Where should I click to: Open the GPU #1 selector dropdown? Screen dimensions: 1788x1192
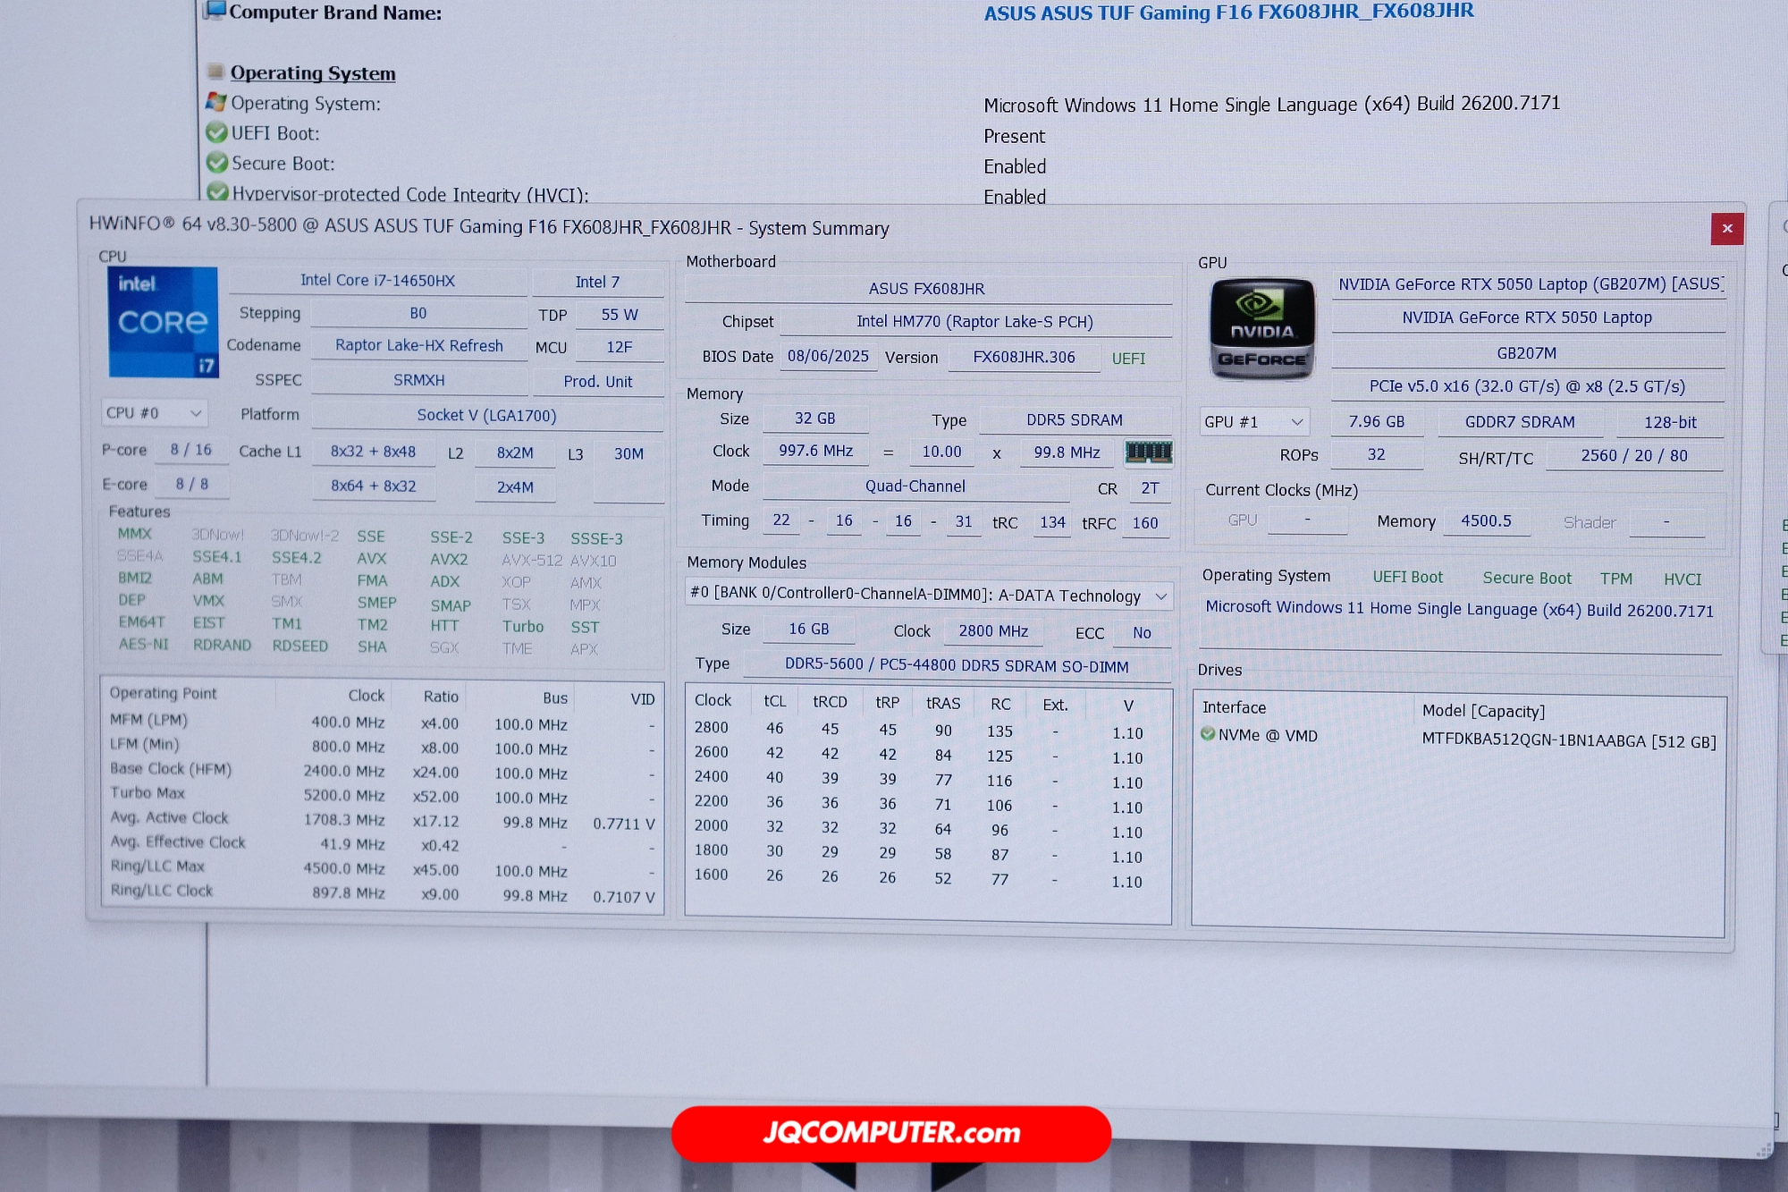(x=1253, y=422)
